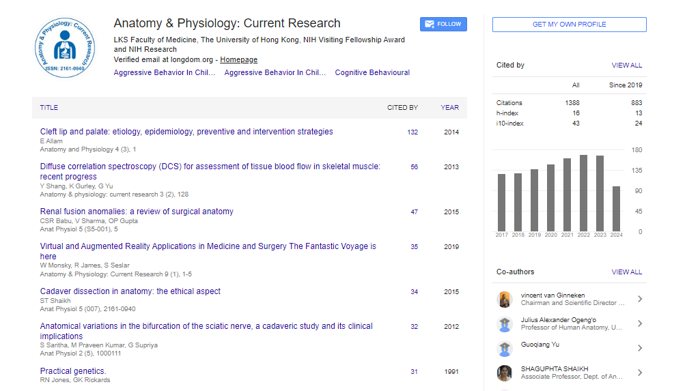View all citations in Cited by section
This screenshot has width=700, height=391.
(x=626, y=66)
